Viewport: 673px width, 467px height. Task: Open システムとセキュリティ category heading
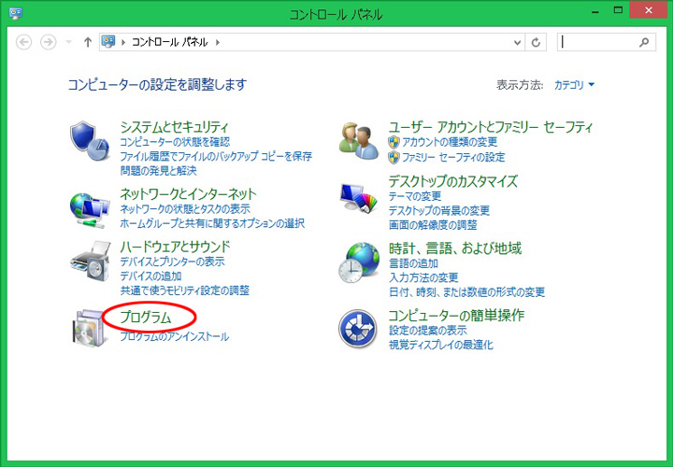[174, 127]
